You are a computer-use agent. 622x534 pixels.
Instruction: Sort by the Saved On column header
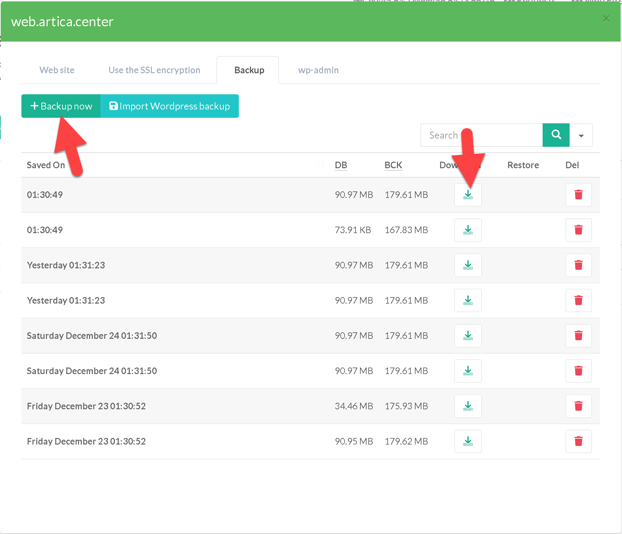pyautogui.click(x=46, y=165)
